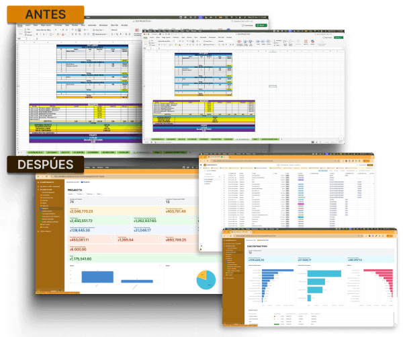
Task: Click Share button in back Excel window
Action: point(261,26)
